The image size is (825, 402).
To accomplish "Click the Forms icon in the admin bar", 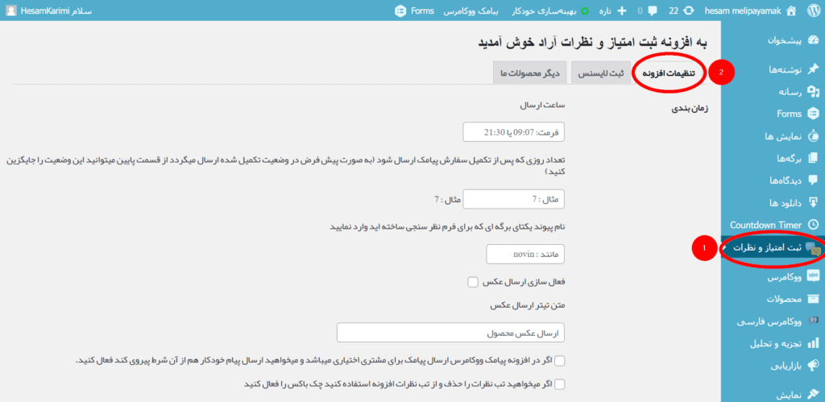I will [x=401, y=10].
